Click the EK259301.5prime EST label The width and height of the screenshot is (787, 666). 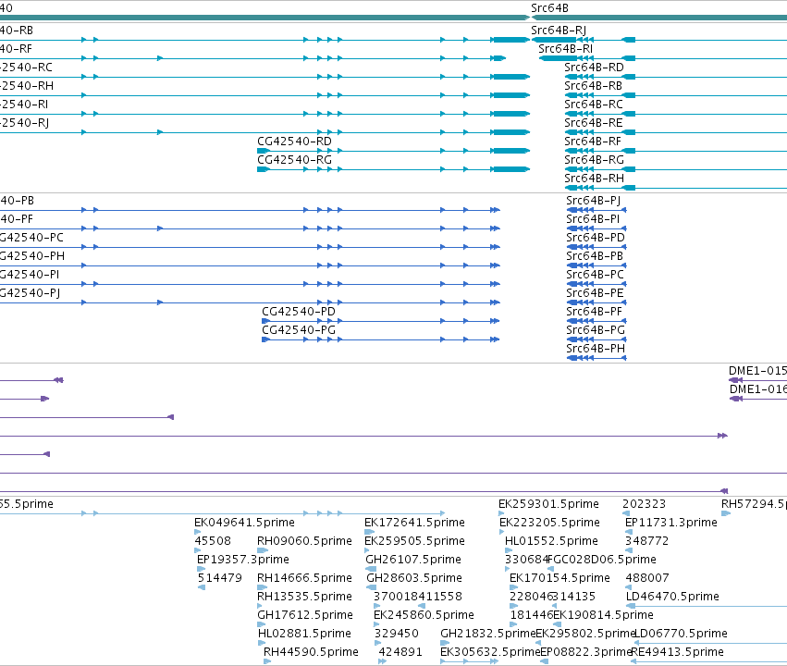click(548, 504)
